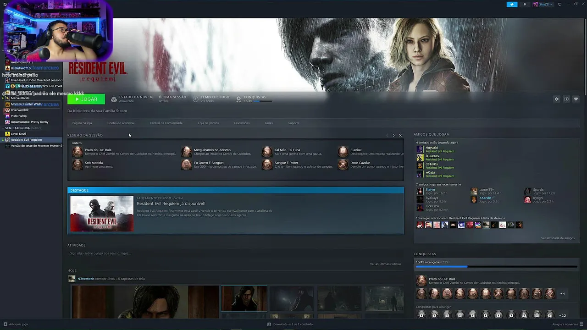This screenshot has width=587, height=330.
Task: Select Overwatch in library list
Action: [20, 110]
